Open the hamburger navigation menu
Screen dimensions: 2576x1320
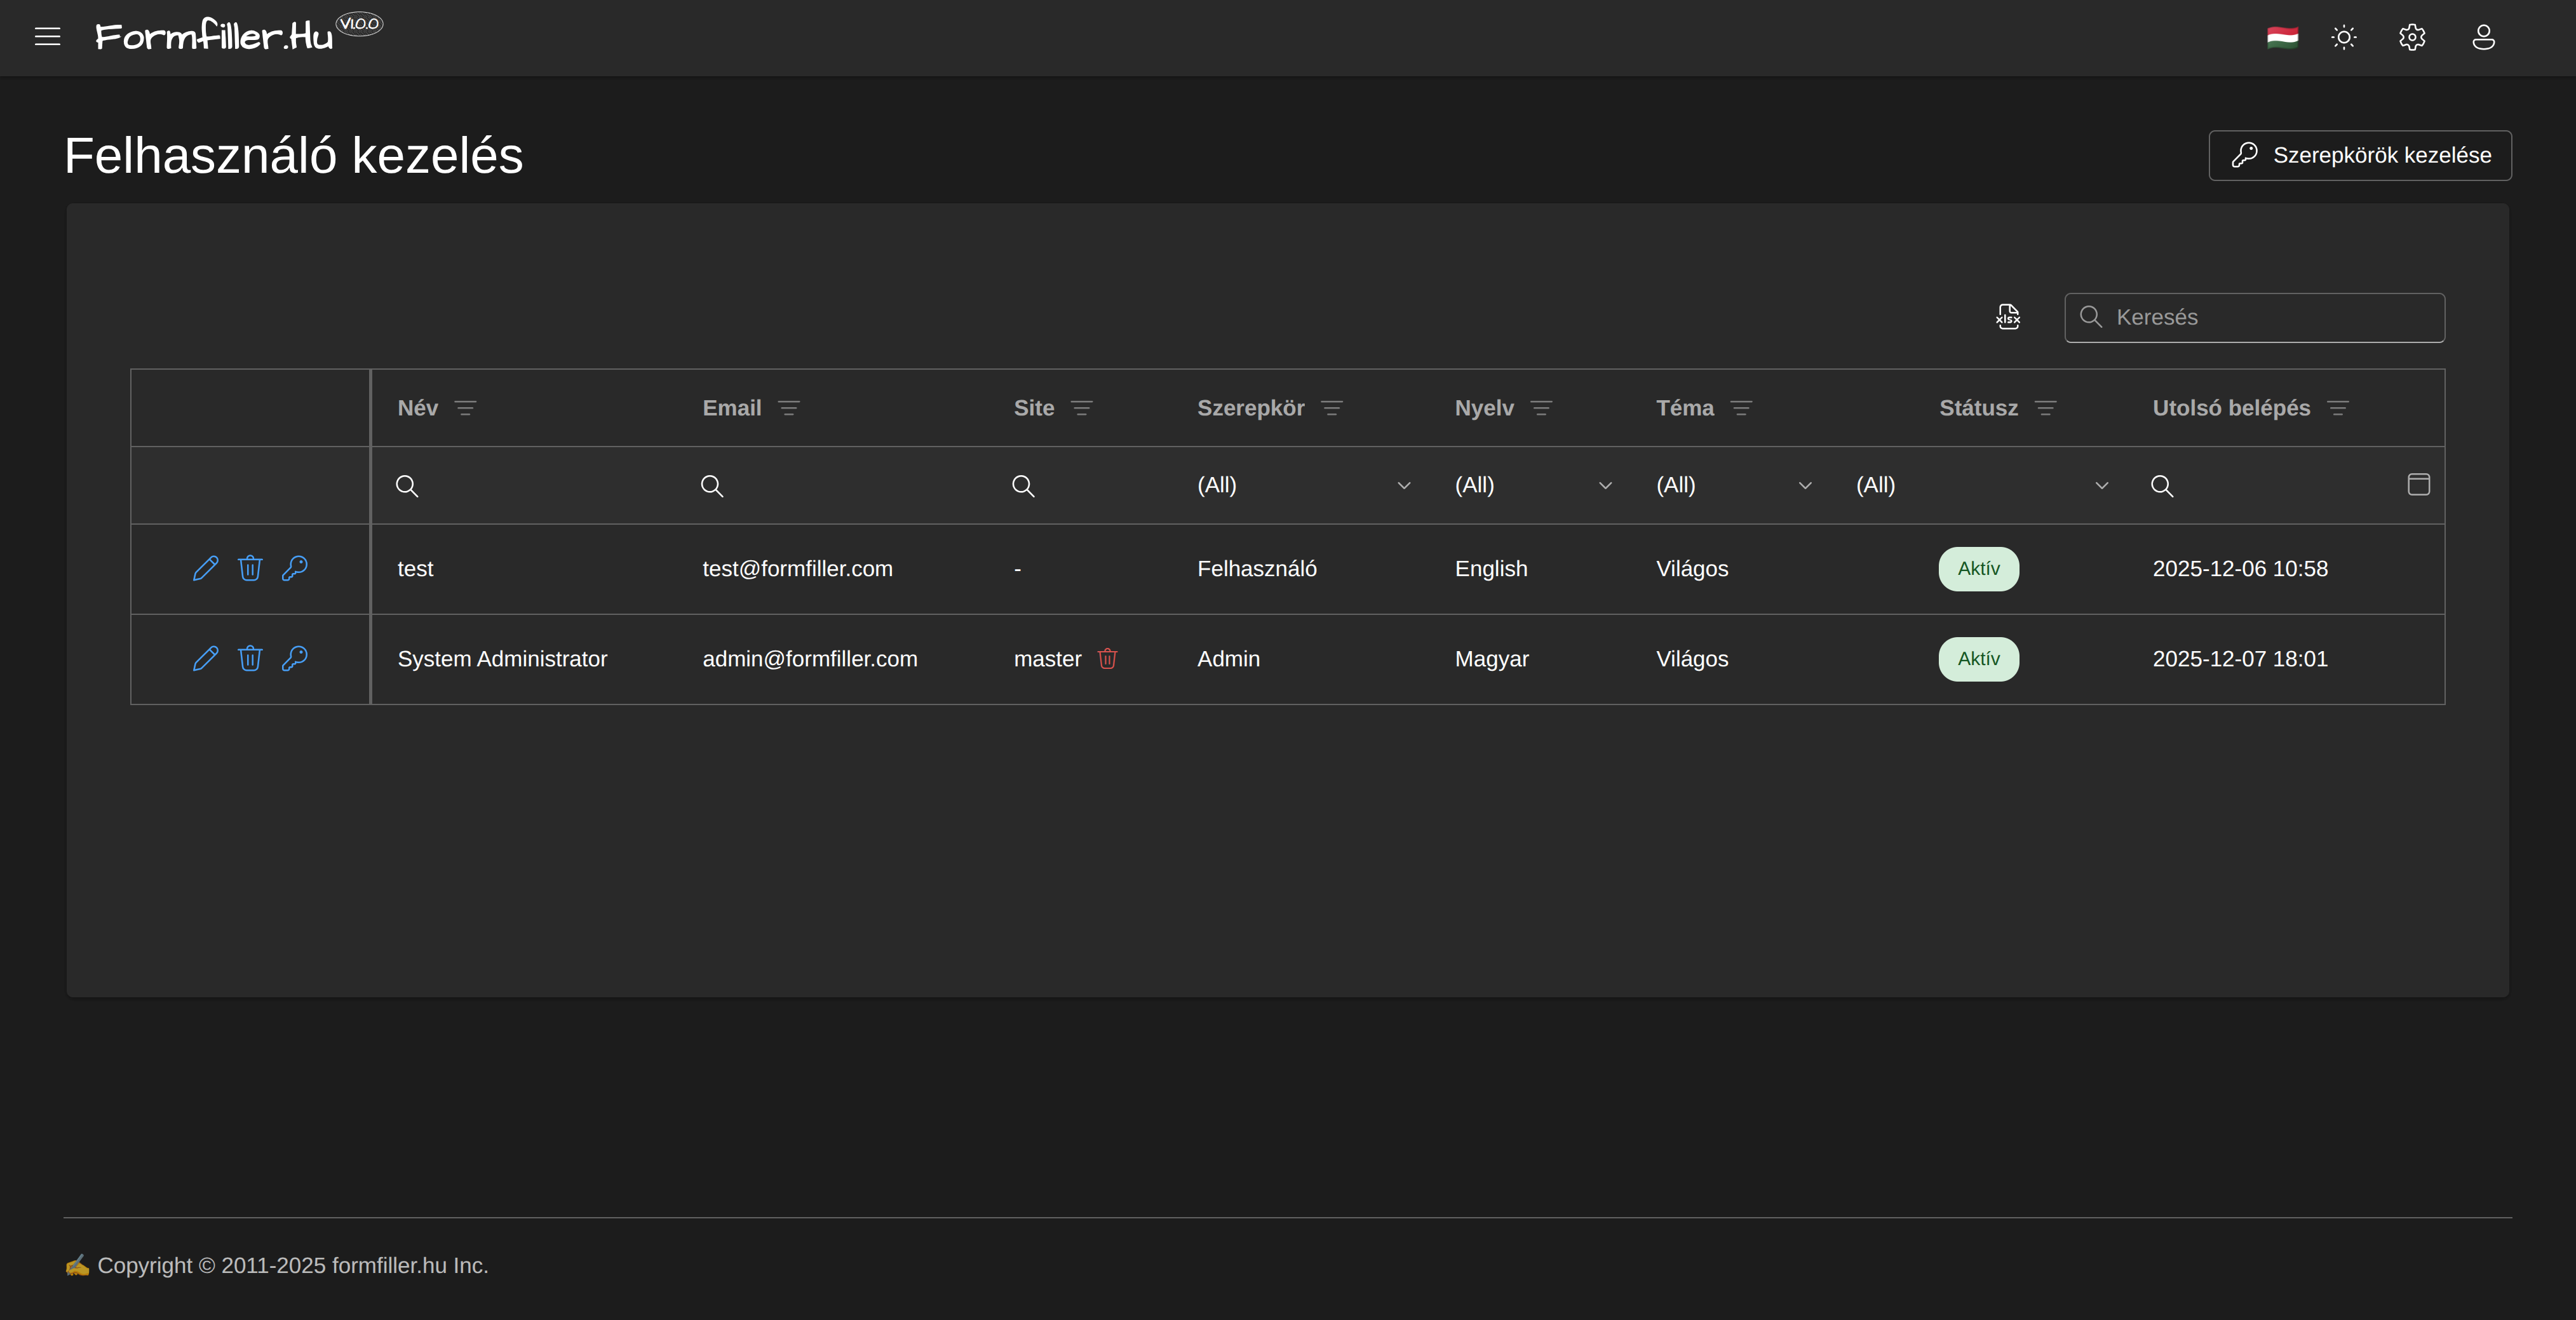[47, 37]
